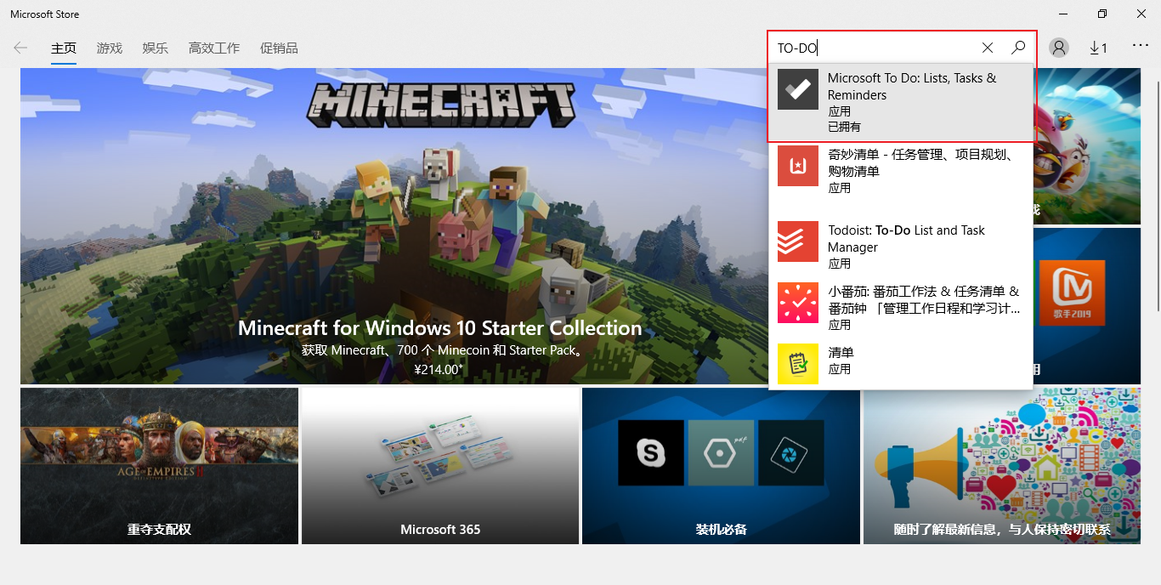This screenshot has width=1161, height=585.
Task: Select 奇妙清单 - 任务管理 suggestion
Action: 901,170
